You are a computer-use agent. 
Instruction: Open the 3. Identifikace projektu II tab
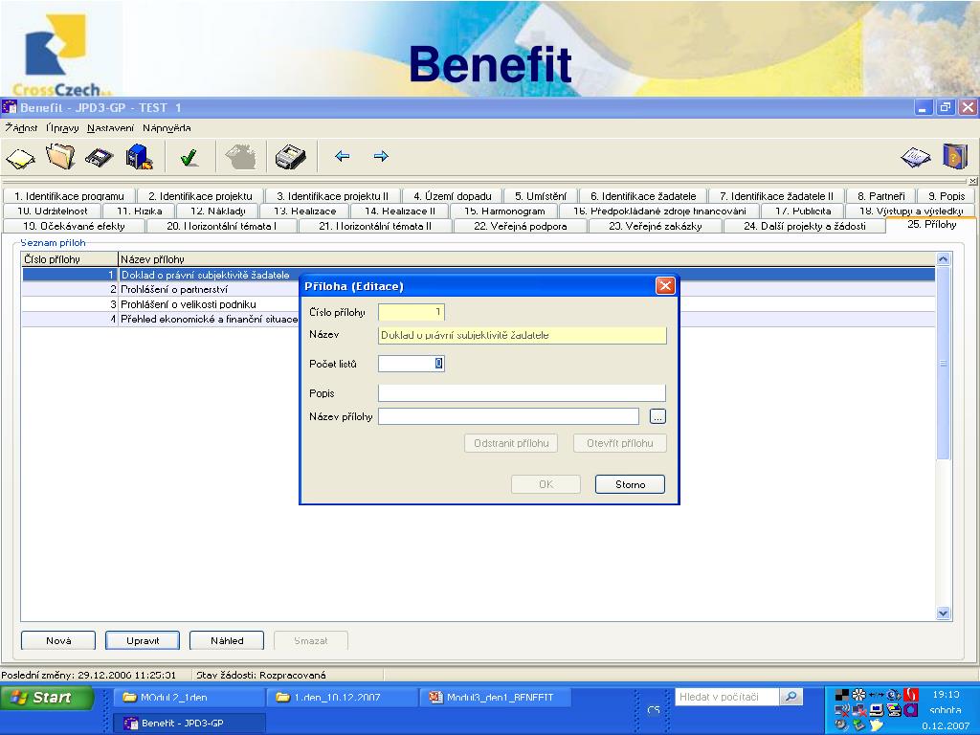click(x=332, y=196)
